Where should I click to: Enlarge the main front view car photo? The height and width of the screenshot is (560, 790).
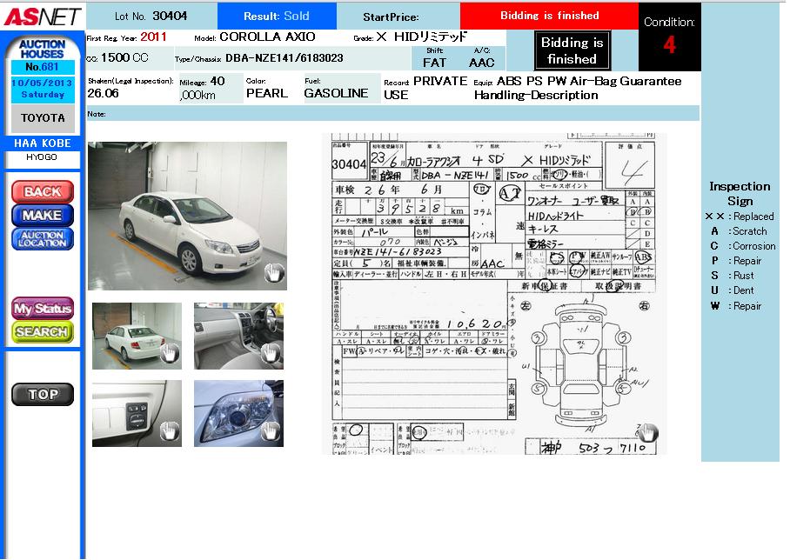187,213
